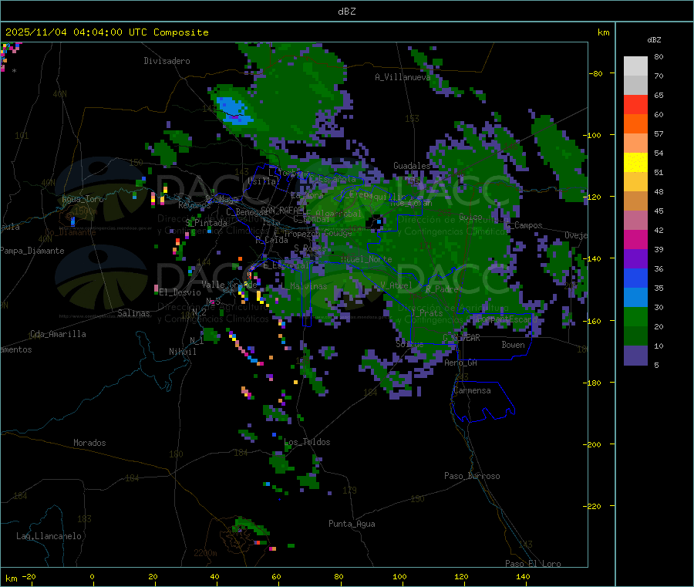This screenshot has height=587, width=694.
Task: Click the El_Desvio map label
Action: coord(180,292)
